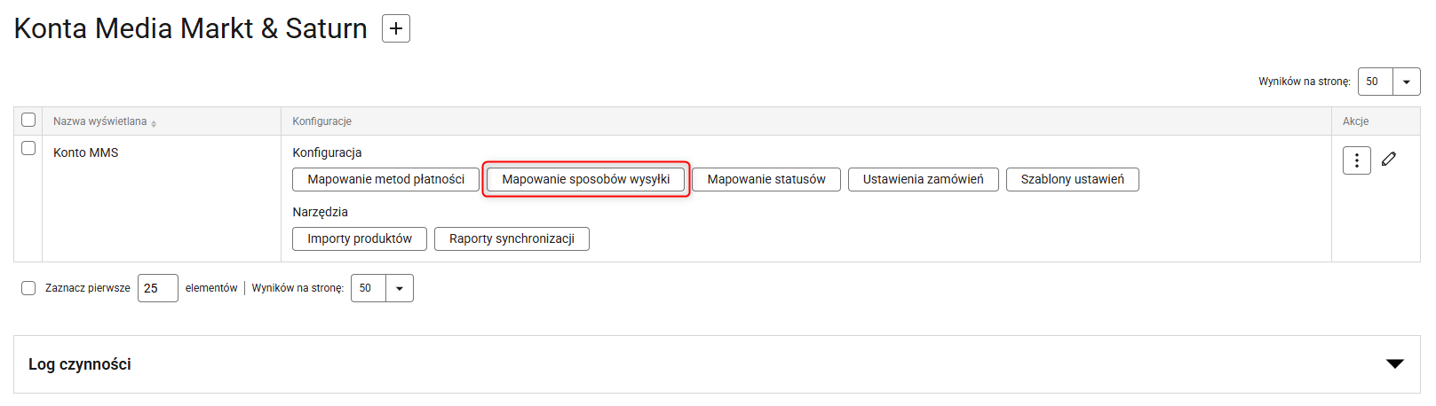Click the Zaznacz pierwsze number field showing 25

158,288
